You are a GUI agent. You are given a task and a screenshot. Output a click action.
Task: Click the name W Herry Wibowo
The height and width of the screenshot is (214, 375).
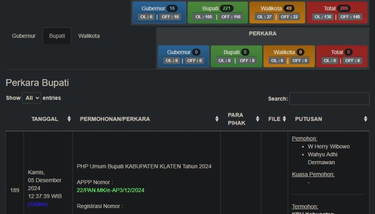pos(328,147)
